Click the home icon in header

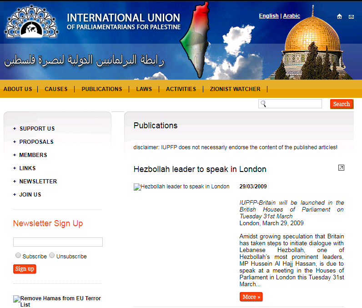(339, 16)
